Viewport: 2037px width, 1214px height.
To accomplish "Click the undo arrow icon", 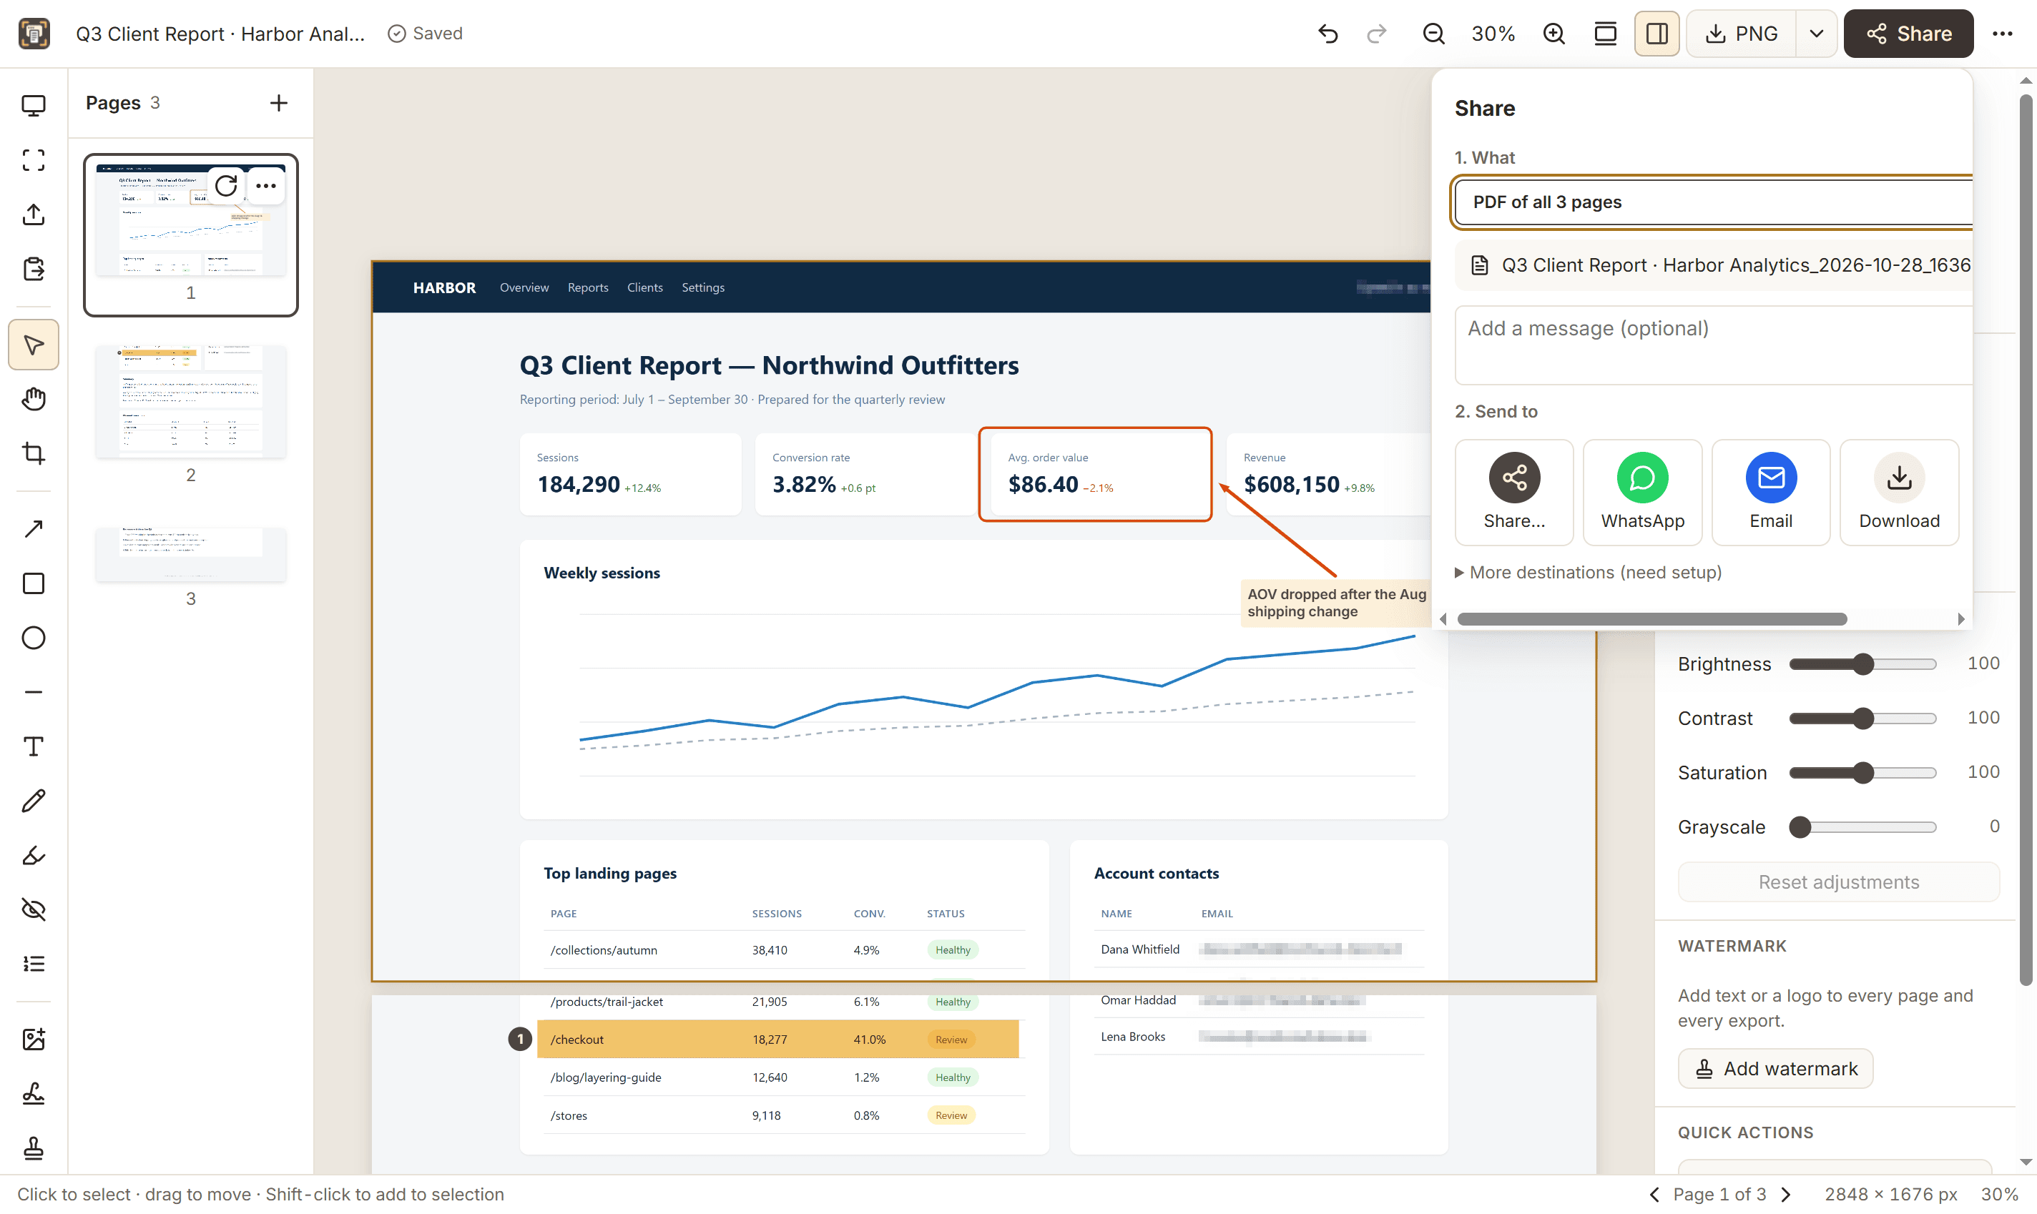I will coord(1327,34).
